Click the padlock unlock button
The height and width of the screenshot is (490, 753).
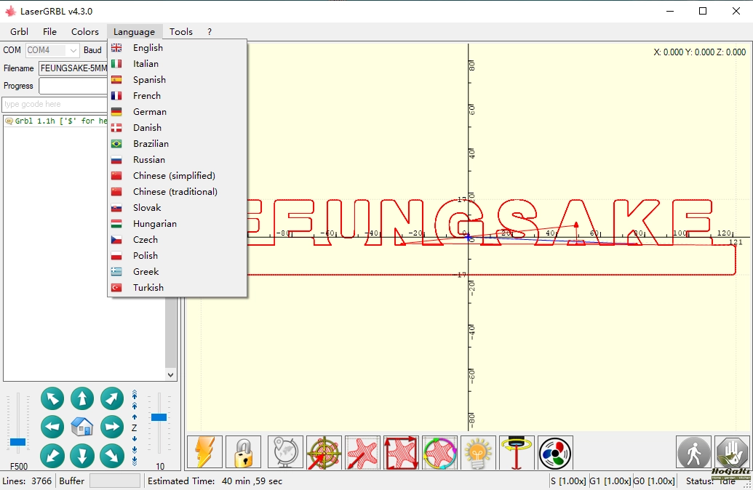click(243, 453)
